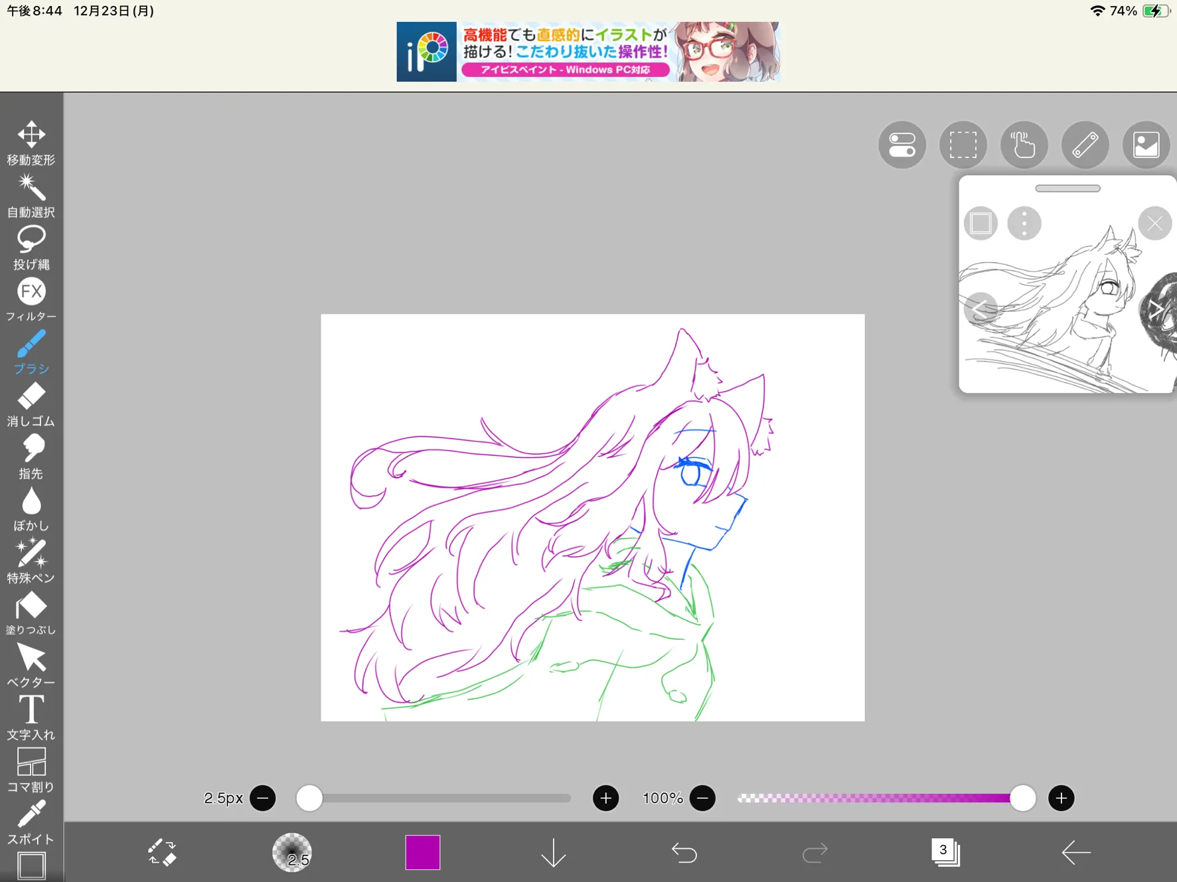Select the Eyedropper (スポイト) tool
Image resolution: width=1177 pixels, height=882 pixels.
[x=31, y=822]
